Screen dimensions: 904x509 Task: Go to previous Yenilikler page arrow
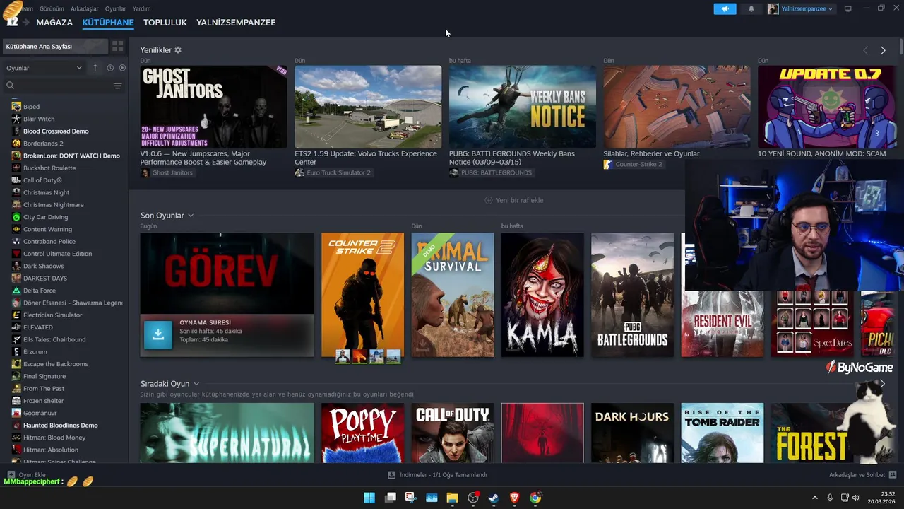pyautogui.click(x=866, y=50)
